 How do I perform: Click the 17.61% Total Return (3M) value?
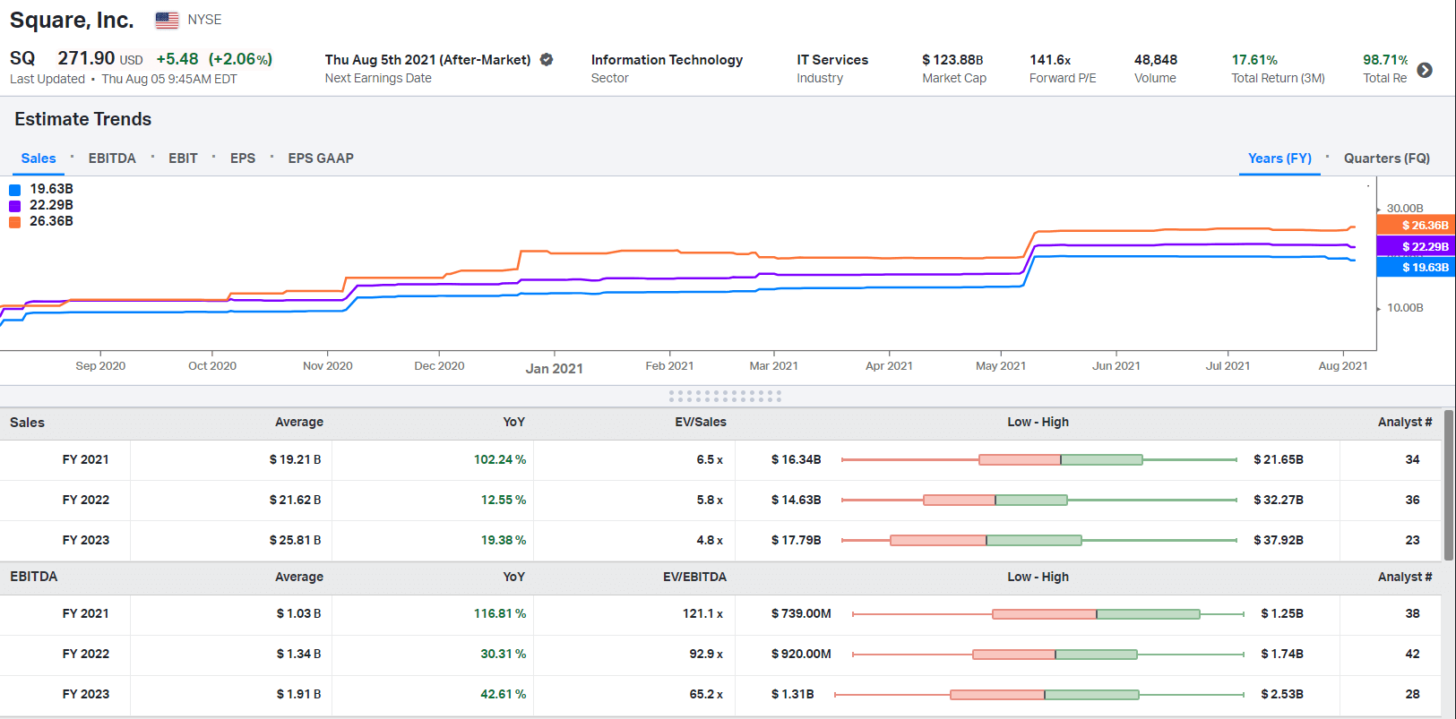click(1254, 60)
